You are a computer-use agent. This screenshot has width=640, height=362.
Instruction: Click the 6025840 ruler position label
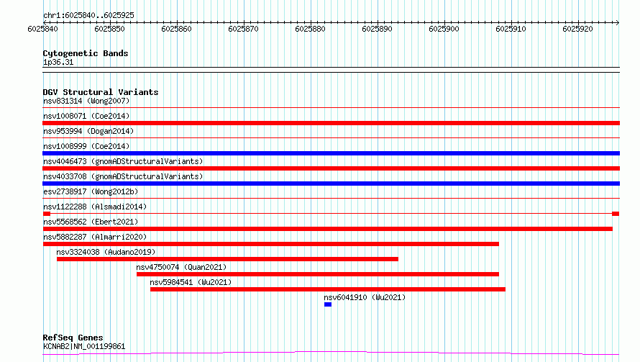[x=42, y=29]
